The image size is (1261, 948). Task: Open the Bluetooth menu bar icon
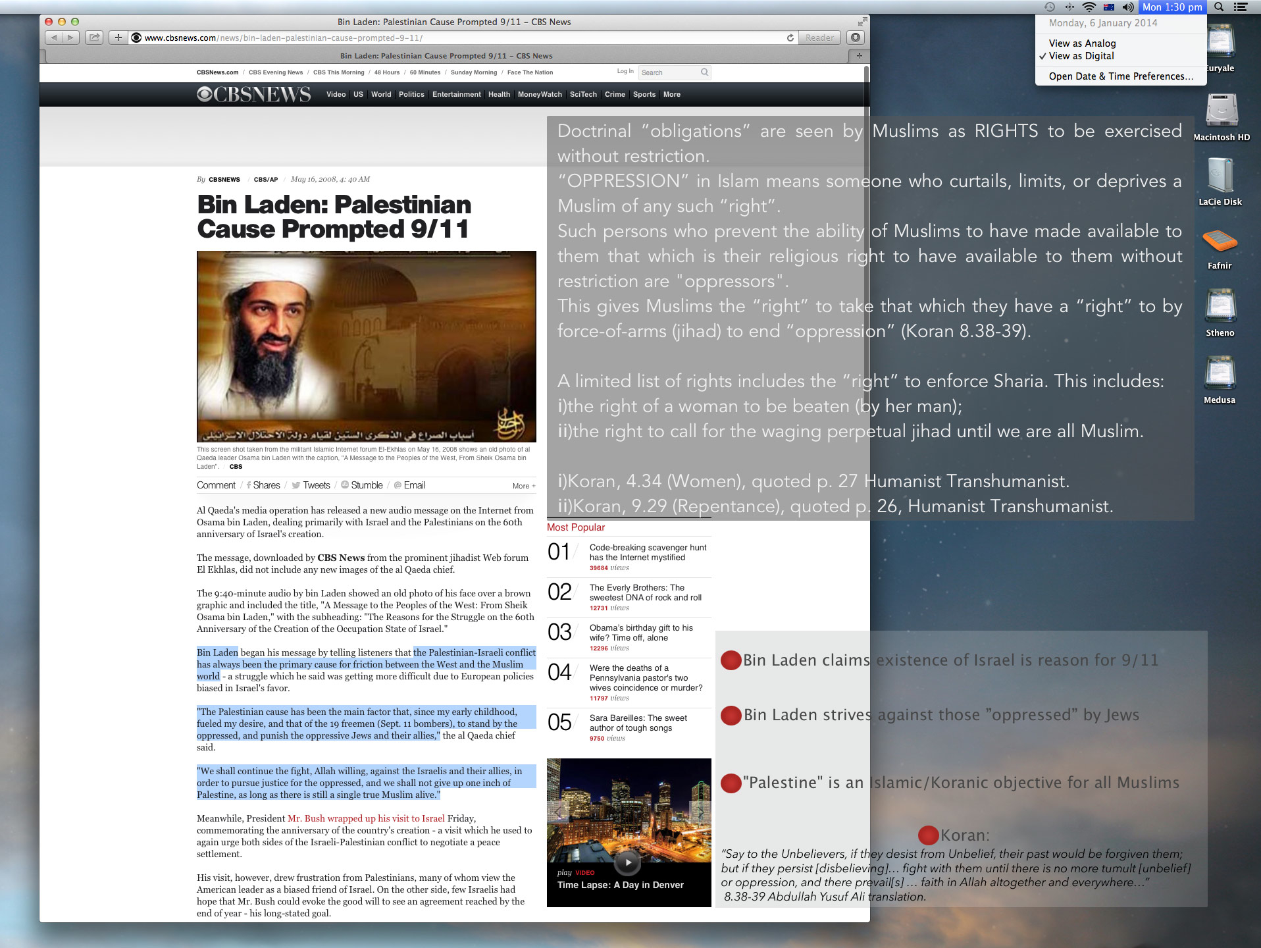1069,7
